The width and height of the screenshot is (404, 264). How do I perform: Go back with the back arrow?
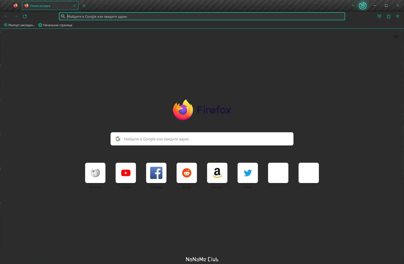pos(6,16)
